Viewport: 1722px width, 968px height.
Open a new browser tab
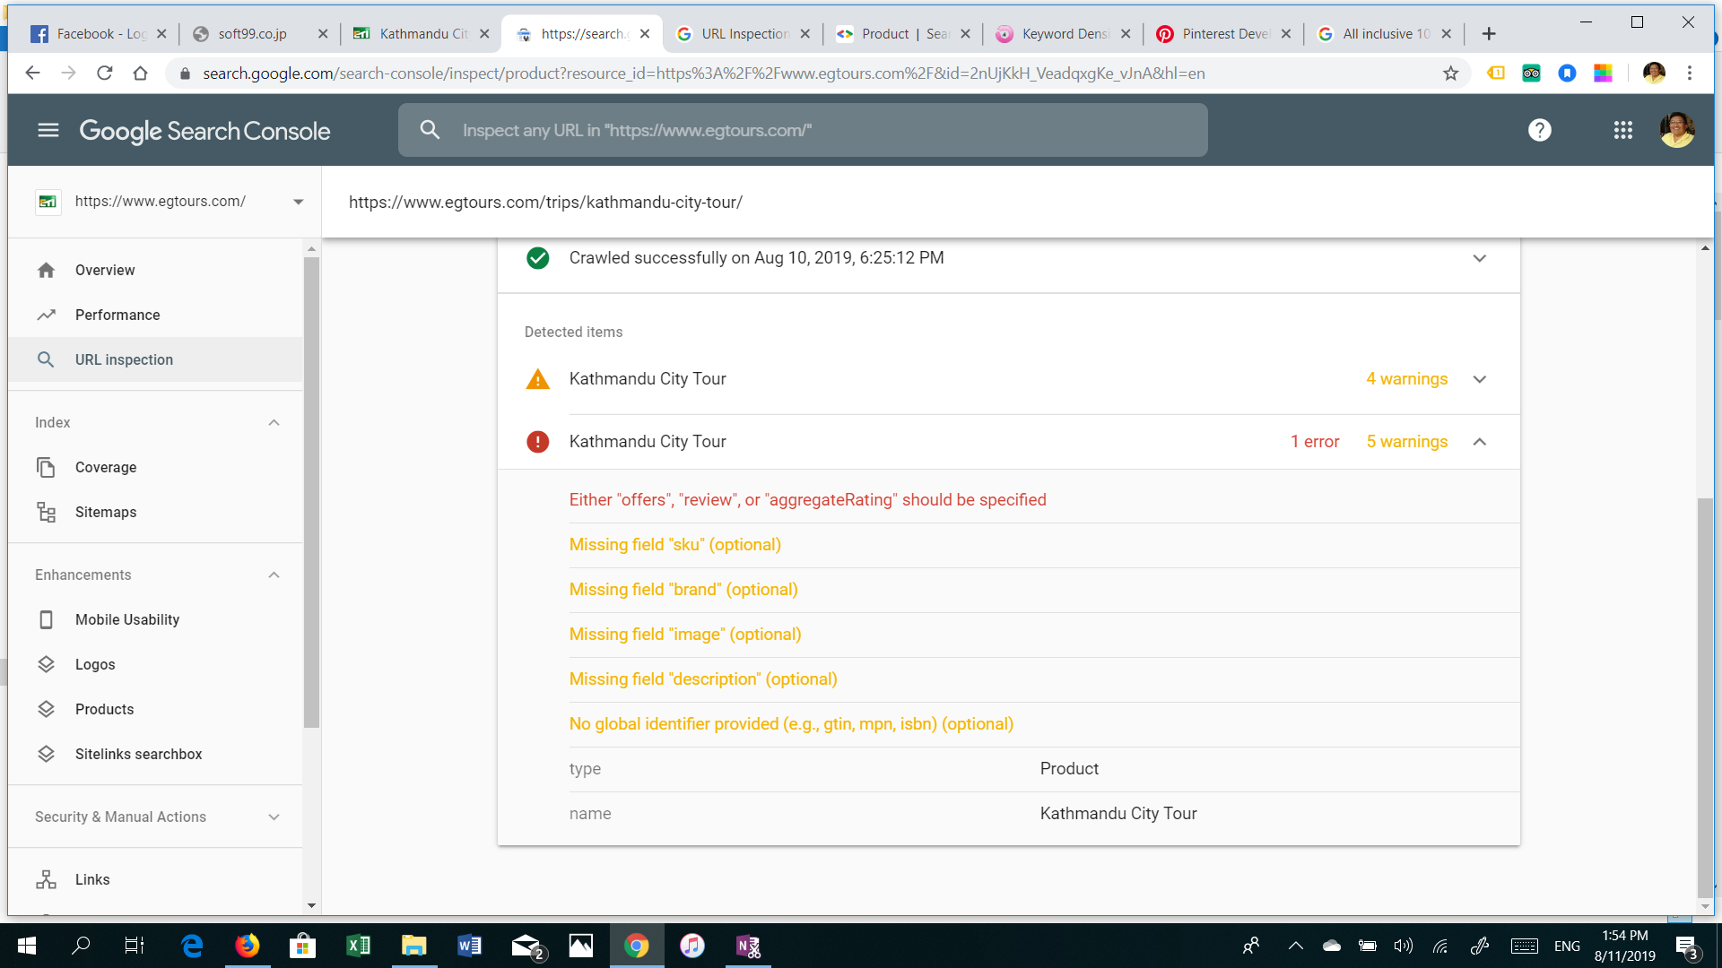click(x=1489, y=34)
